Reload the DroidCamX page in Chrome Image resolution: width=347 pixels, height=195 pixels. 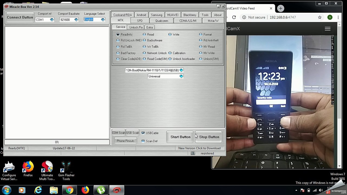point(234,17)
